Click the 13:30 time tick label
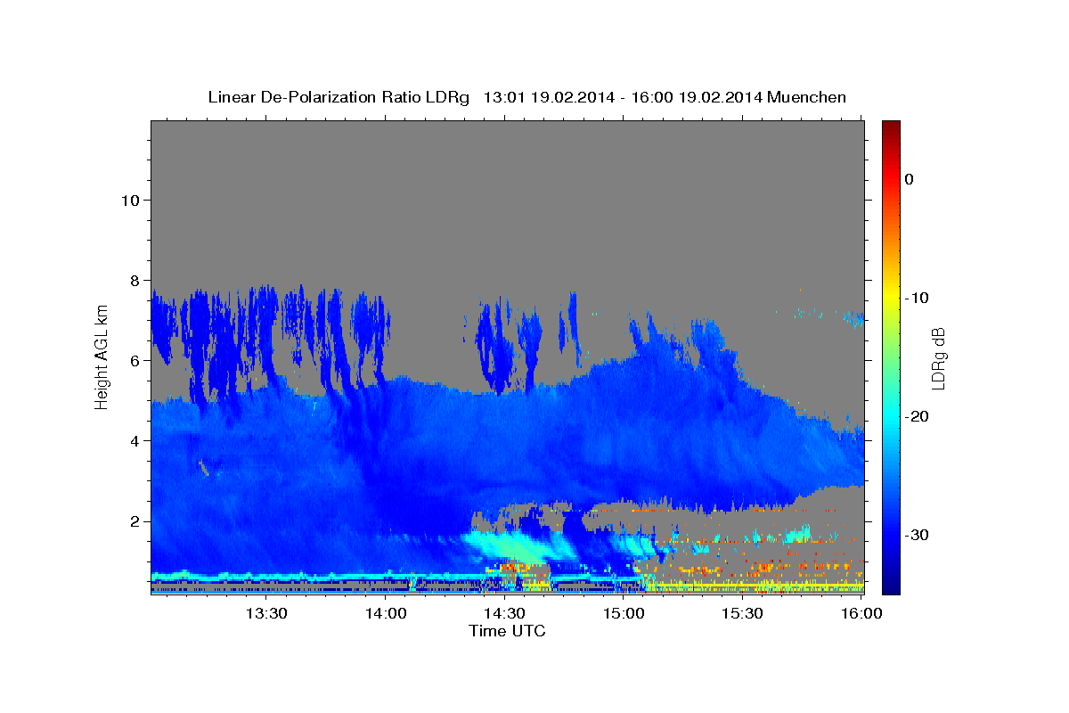This screenshot has height=713, width=1069. coord(266,613)
